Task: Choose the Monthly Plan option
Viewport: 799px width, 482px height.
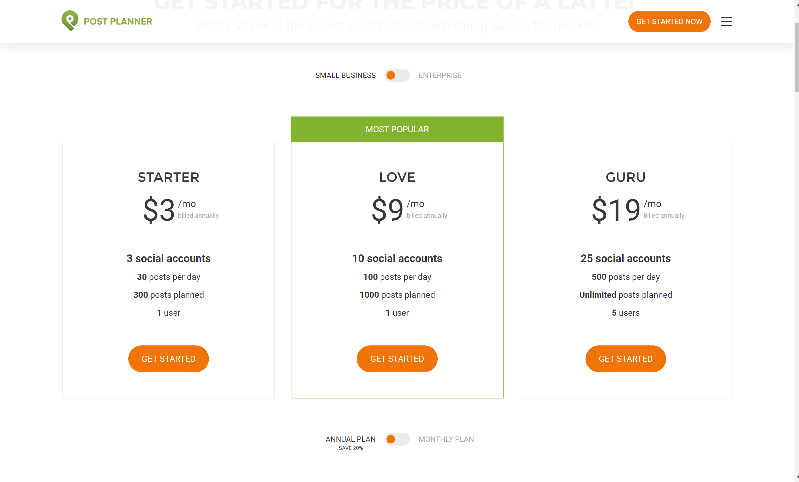Action: click(446, 439)
